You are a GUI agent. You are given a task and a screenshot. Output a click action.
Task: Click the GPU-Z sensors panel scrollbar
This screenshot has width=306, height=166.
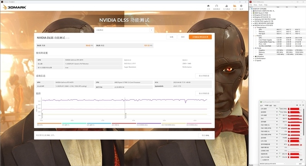(x=303, y=122)
